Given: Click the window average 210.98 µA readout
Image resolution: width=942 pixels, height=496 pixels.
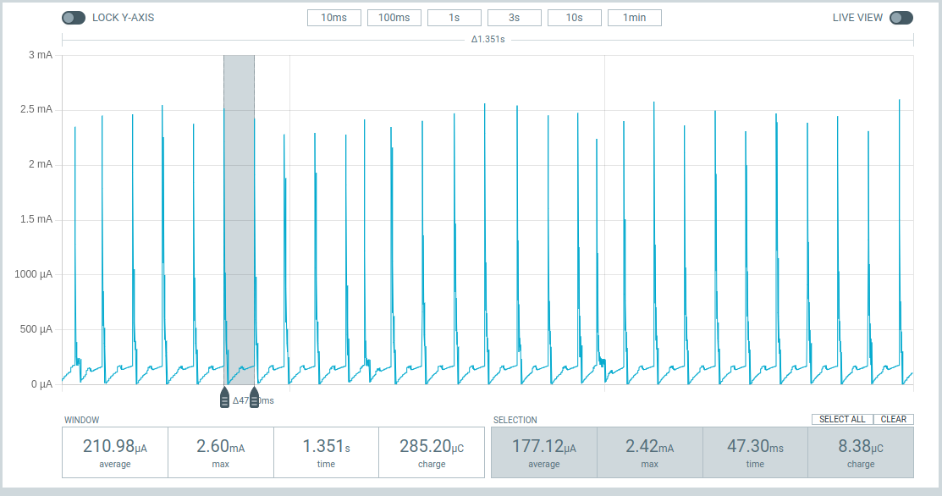Looking at the screenshot, I should [x=115, y=452].
